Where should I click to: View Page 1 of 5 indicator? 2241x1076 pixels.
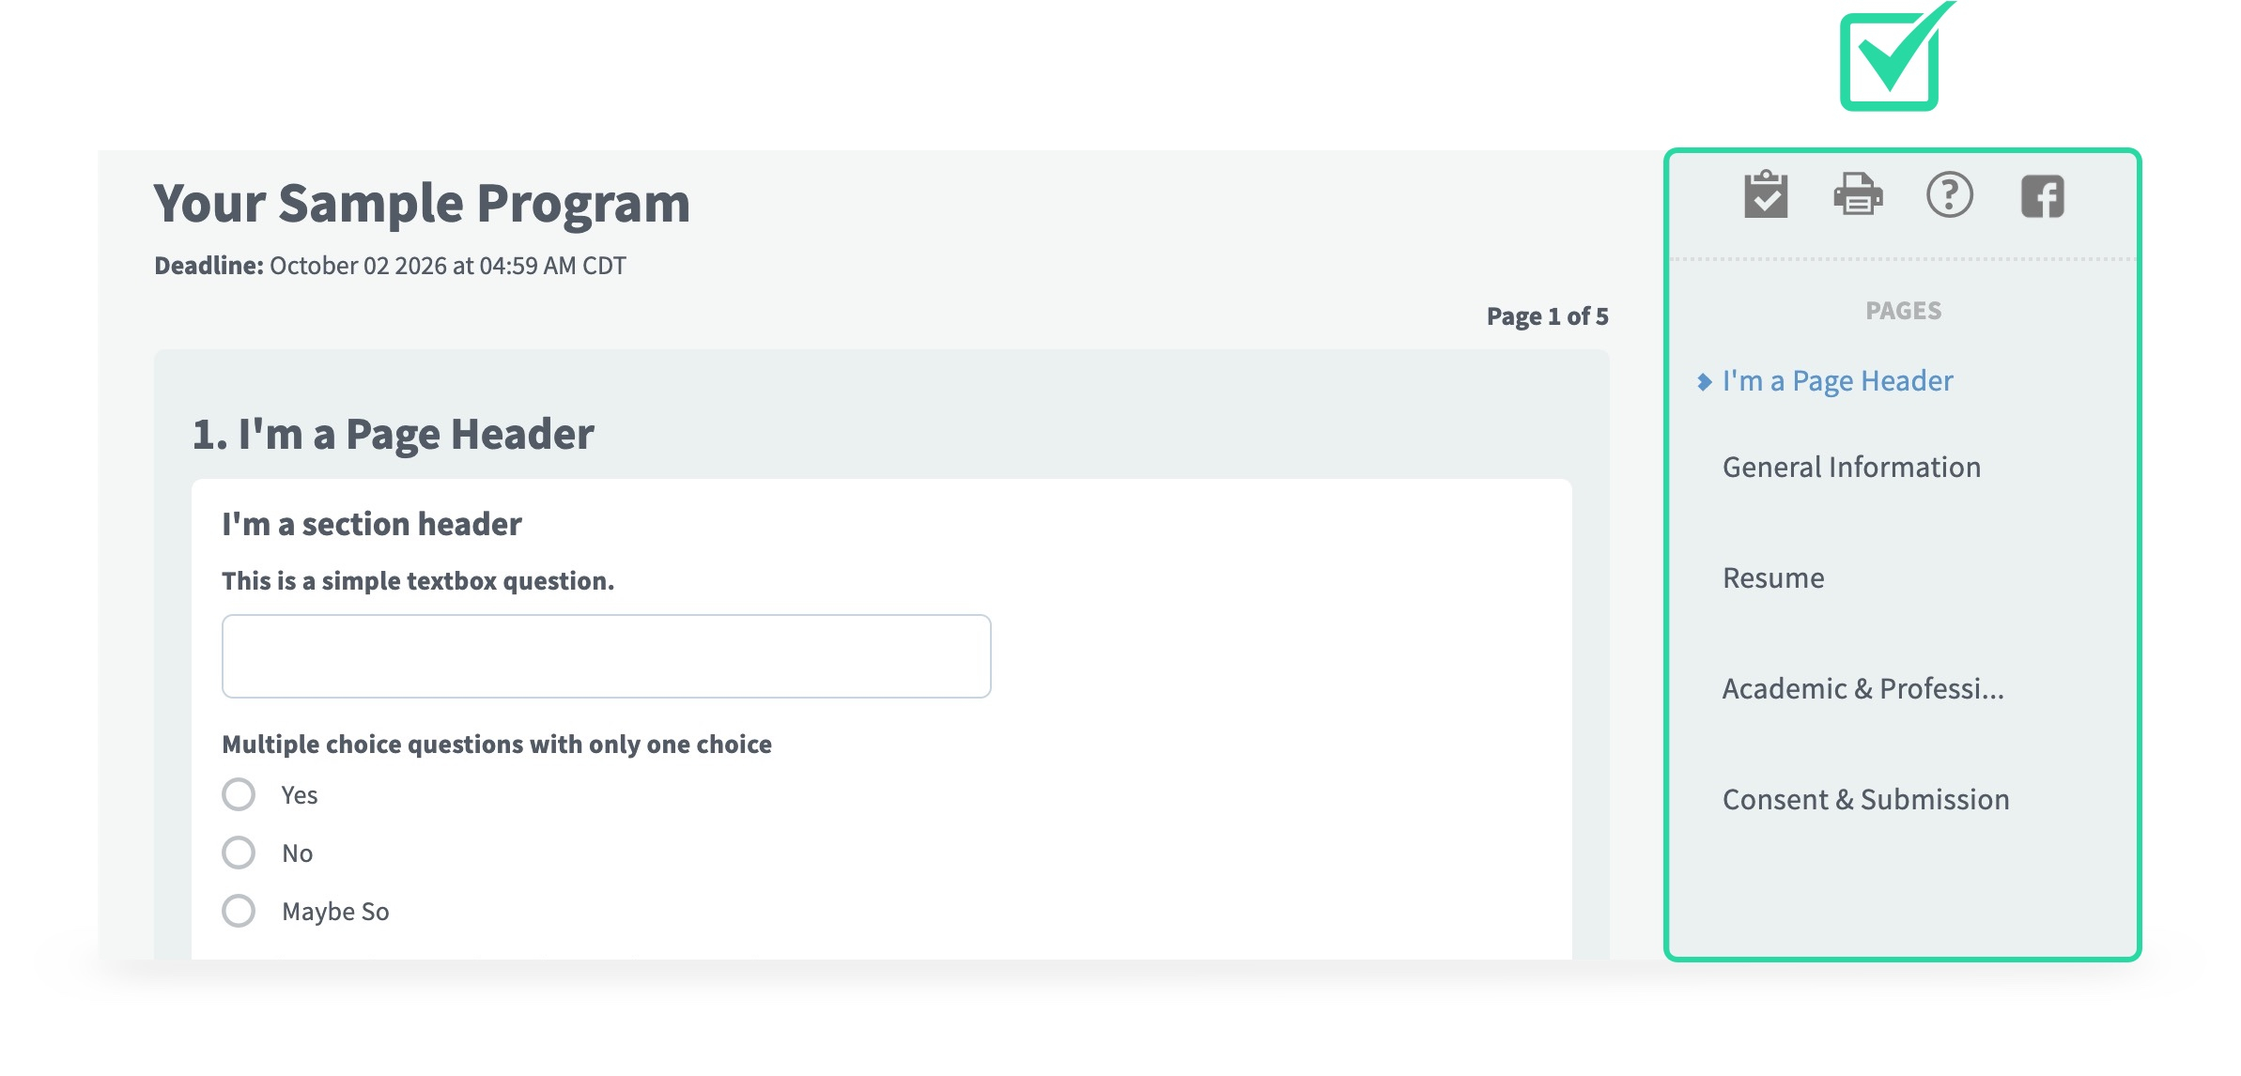tap(1548, 315)
